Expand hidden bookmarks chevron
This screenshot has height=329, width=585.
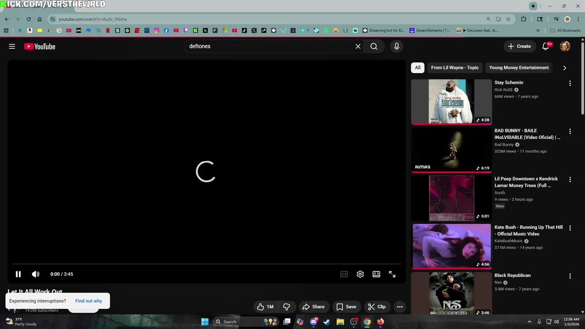tap(538, 31)
